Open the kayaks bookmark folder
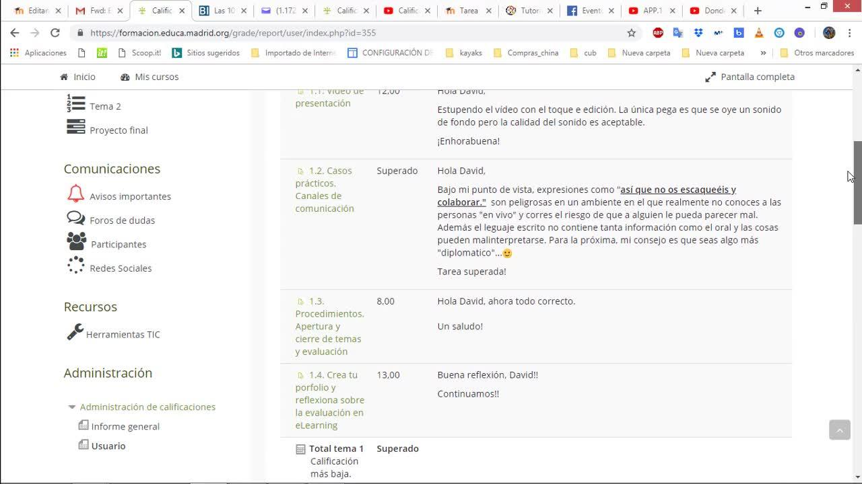Image resolution: width=862 pixels, height=484 pixels. click(464, 52)
